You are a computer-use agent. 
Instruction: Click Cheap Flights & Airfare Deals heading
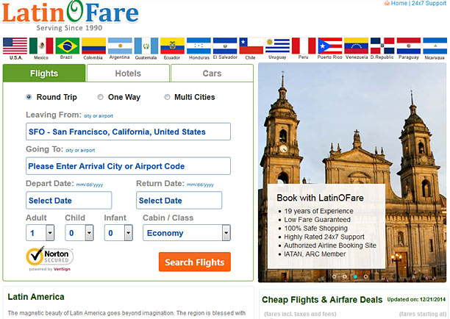click(322, 300)
